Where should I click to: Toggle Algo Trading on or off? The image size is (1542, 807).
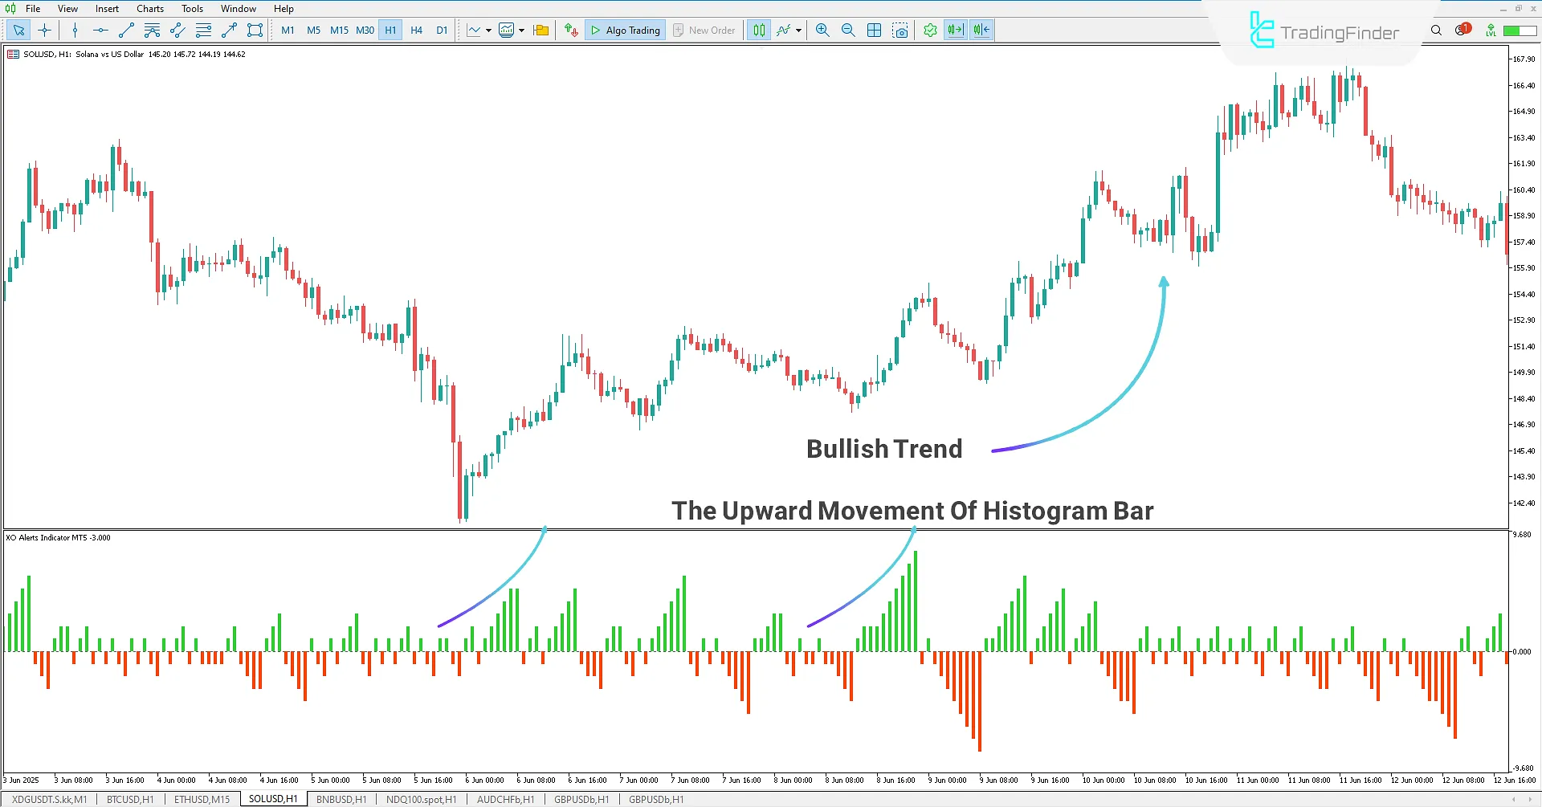(x=625, y=30)
